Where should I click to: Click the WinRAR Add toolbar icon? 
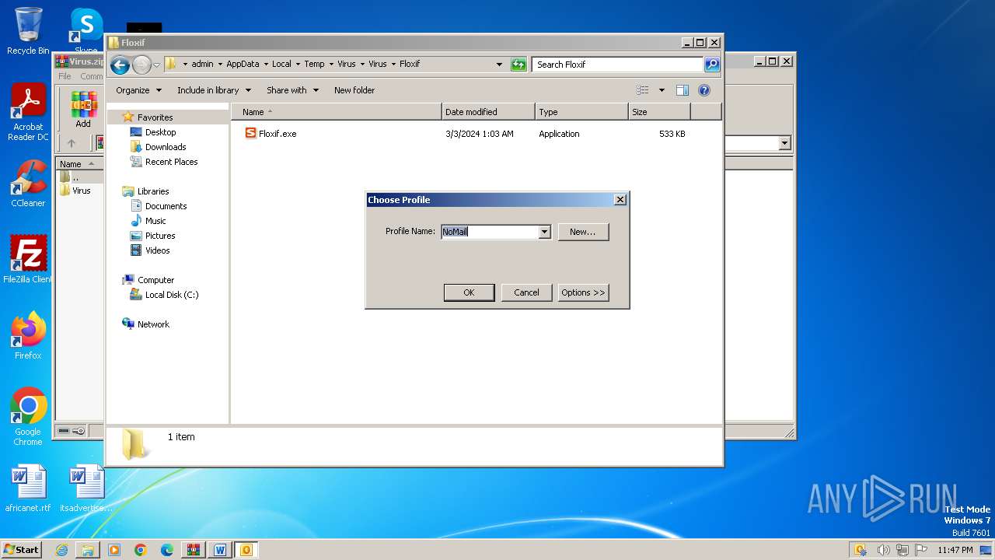point(83,109)
